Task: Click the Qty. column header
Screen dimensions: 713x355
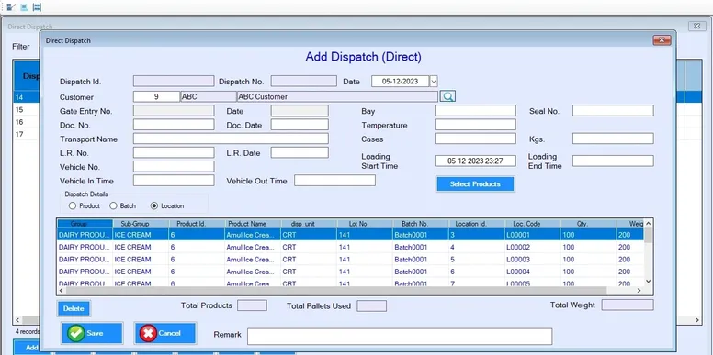Action: [588, 224]
